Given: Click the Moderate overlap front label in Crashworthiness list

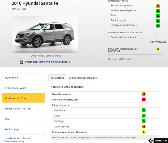Looking at the screenshot, I should (124, 10).
